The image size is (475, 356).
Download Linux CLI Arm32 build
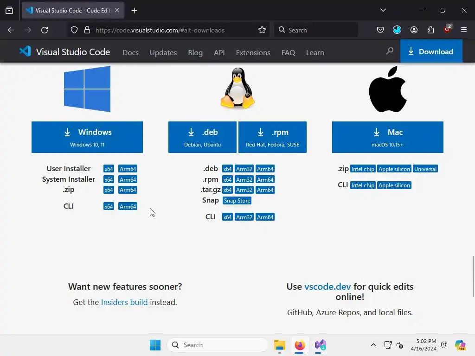coord(244,217)
